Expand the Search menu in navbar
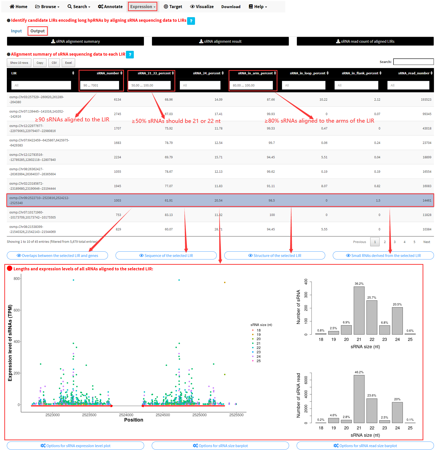This screenshot has height=460, width=438. pos(79,7)
